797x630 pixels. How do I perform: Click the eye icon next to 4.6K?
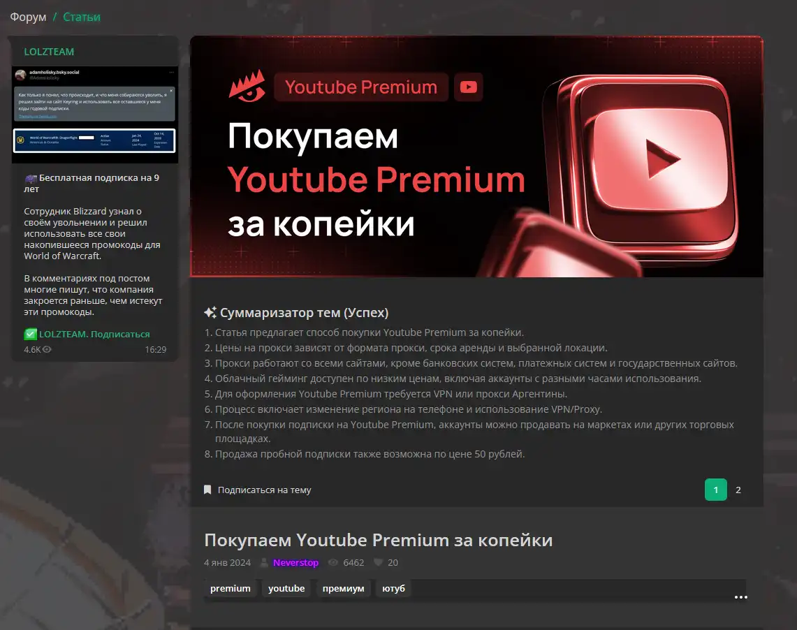47,349
